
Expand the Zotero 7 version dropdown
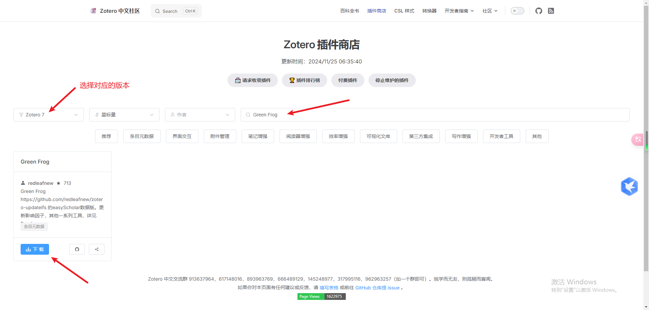click(49, 115)
